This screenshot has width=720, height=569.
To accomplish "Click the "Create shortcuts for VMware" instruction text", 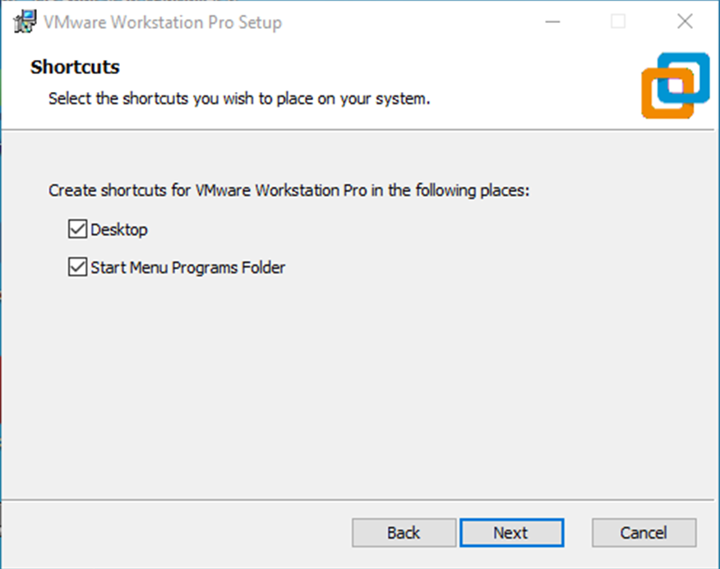I will 289,191.
